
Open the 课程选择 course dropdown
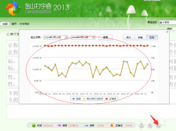[x=168, y=22]
